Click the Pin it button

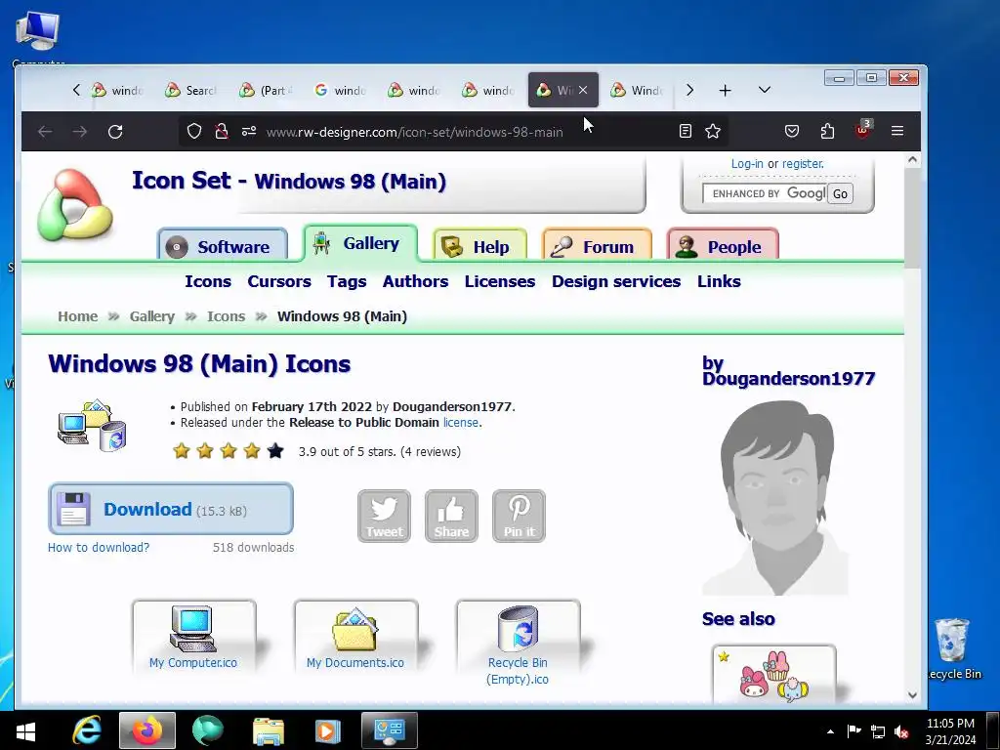point(520,516)
